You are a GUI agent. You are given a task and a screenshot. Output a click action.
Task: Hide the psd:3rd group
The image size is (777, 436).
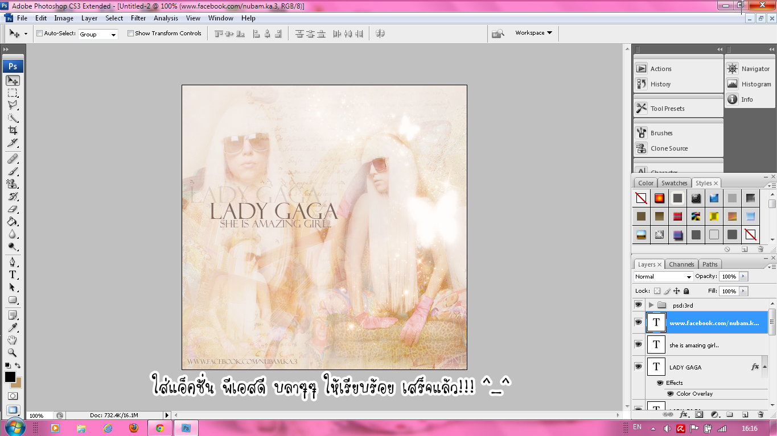point(638,305)
